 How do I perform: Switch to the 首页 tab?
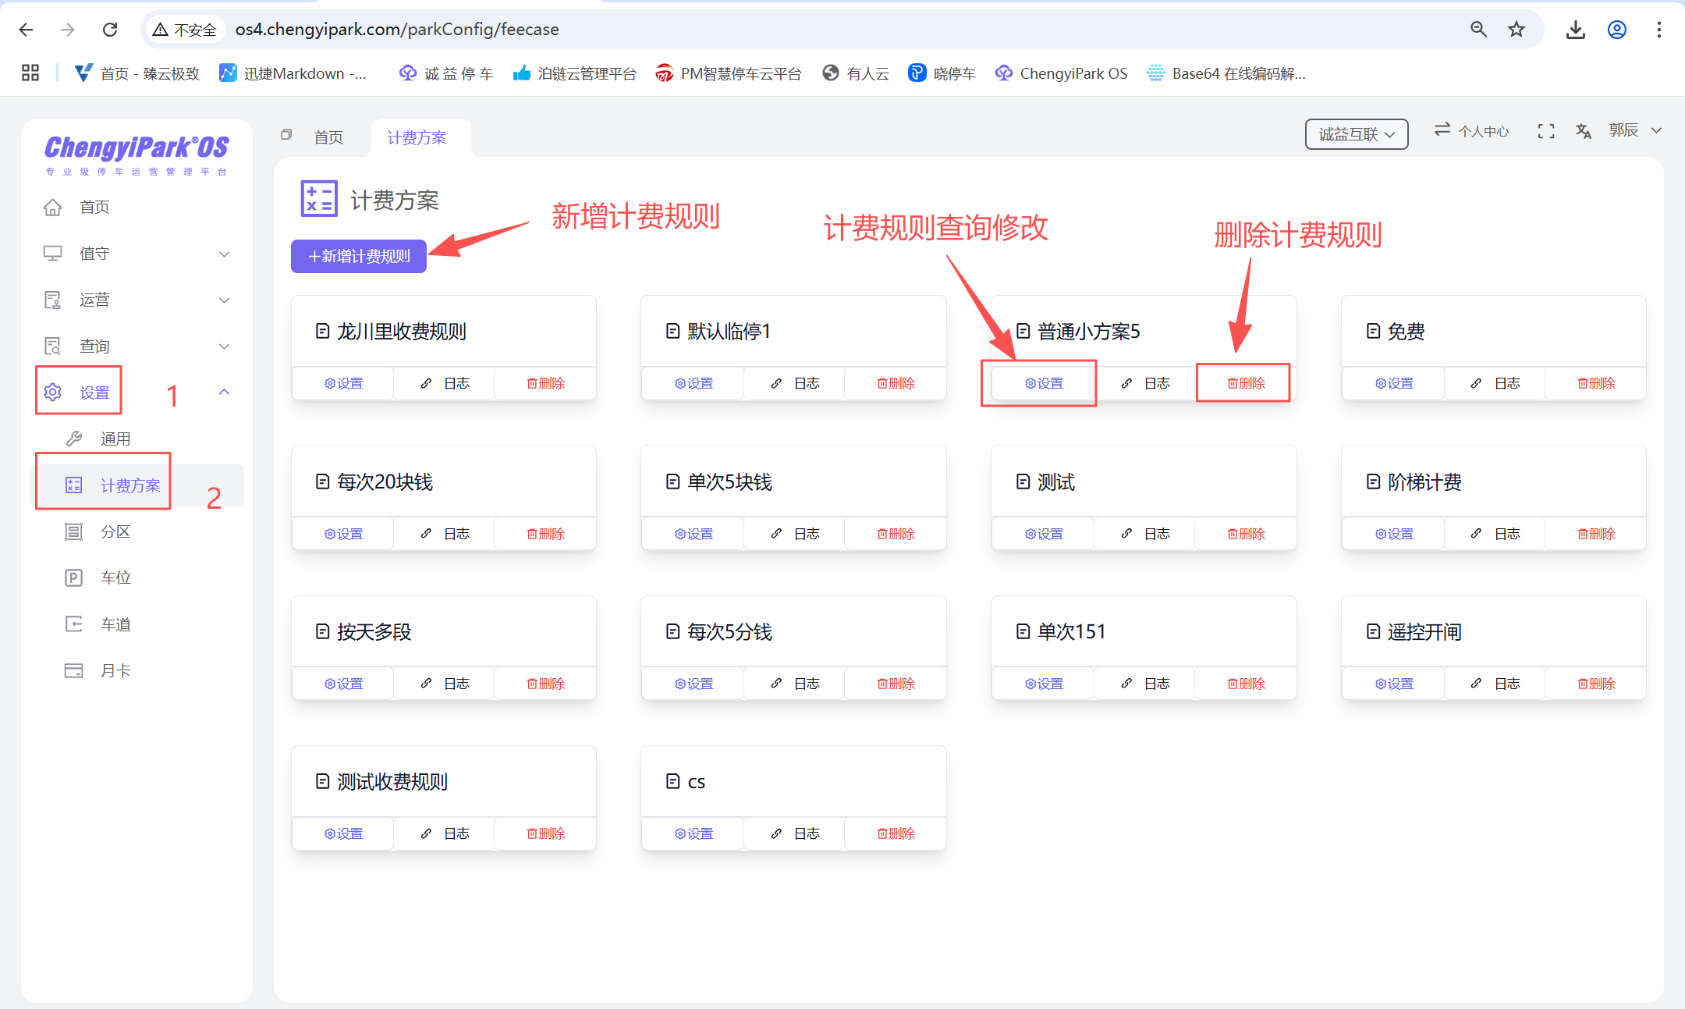328,137
